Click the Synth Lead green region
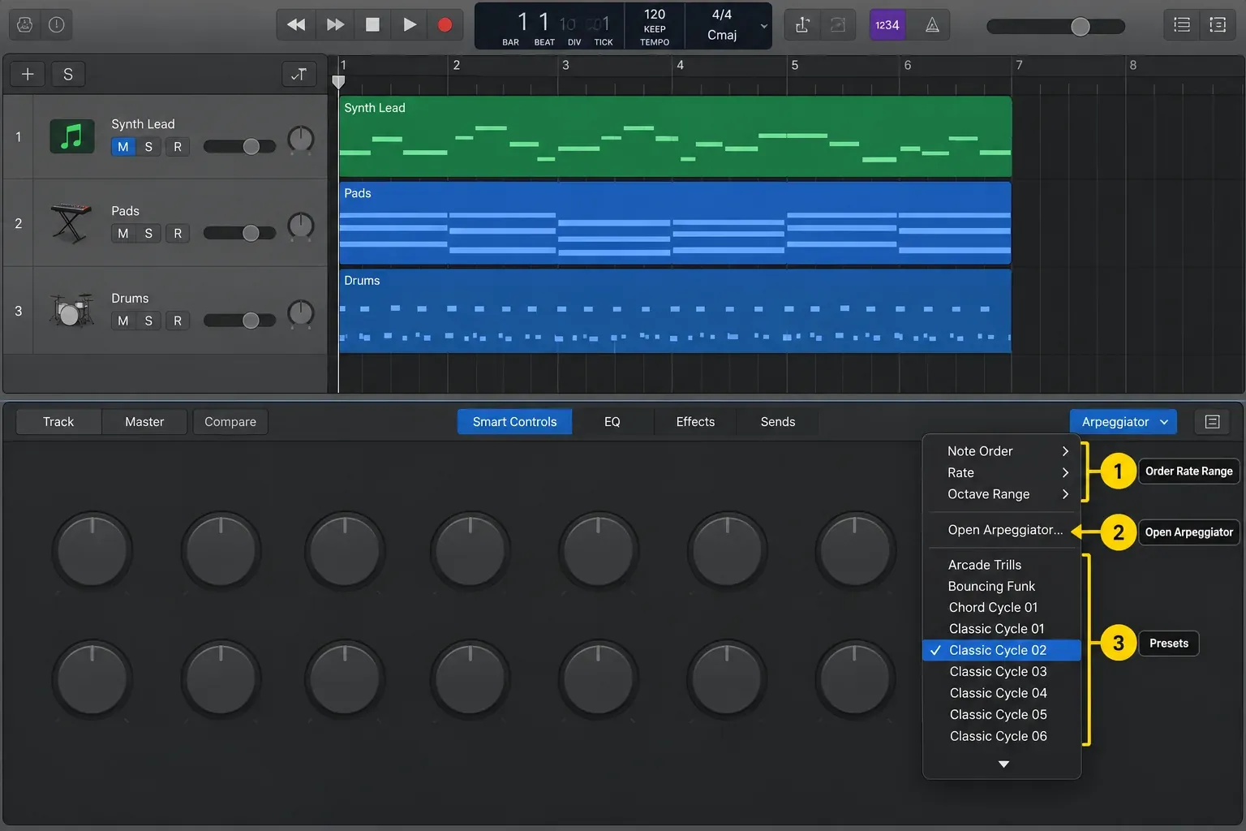The image size is (1246, 831). click(x=675, y=136)
